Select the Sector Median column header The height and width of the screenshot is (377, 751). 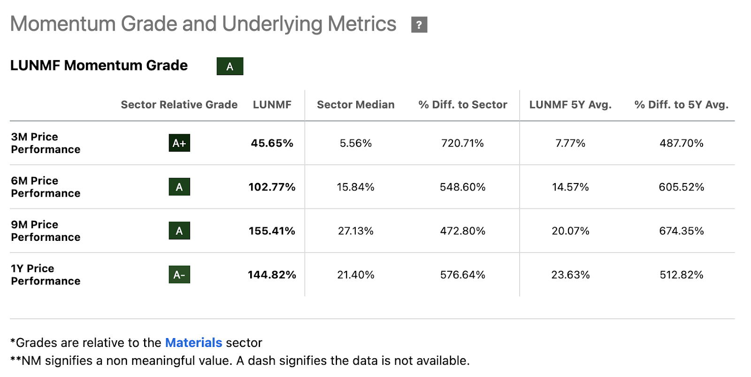point(355,105)
